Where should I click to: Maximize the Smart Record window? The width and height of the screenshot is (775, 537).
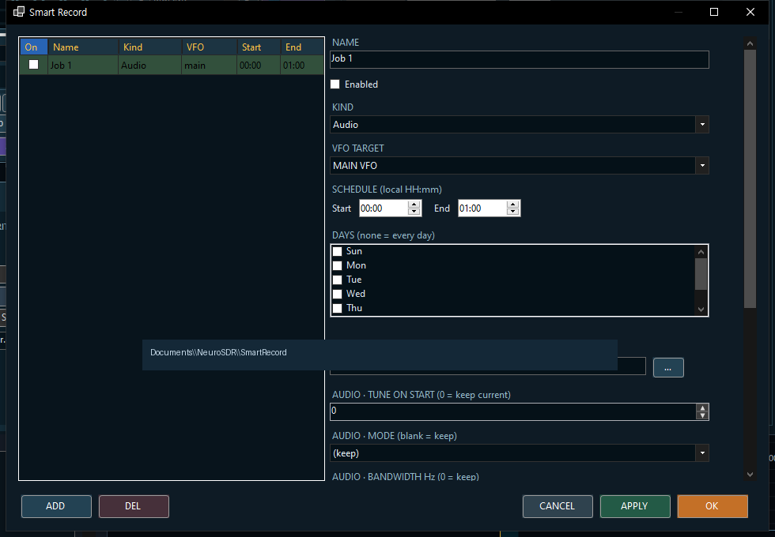tap(713, 12)
